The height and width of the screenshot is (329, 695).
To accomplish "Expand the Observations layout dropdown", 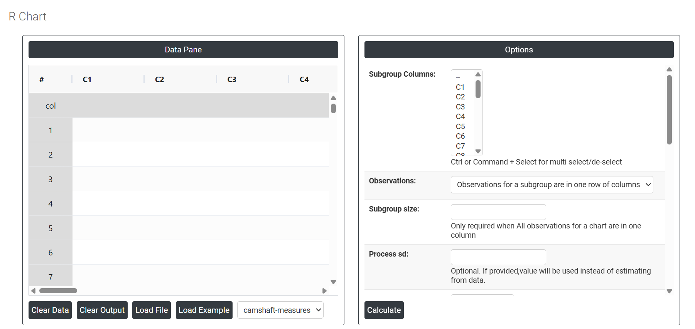I will pos(552,185).
